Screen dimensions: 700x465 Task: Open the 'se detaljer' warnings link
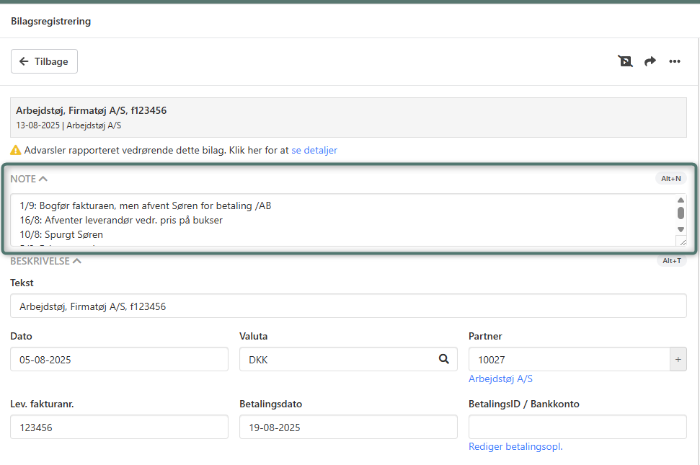[x=314, y=151]
